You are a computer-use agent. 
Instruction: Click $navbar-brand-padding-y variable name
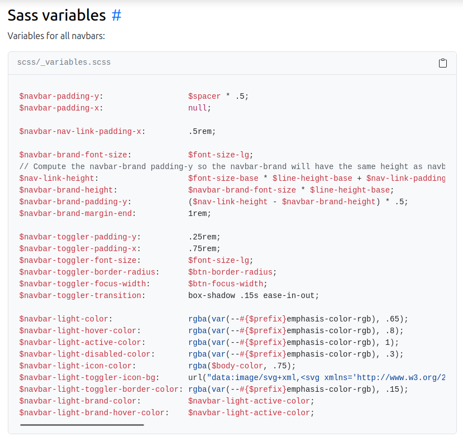73,202
